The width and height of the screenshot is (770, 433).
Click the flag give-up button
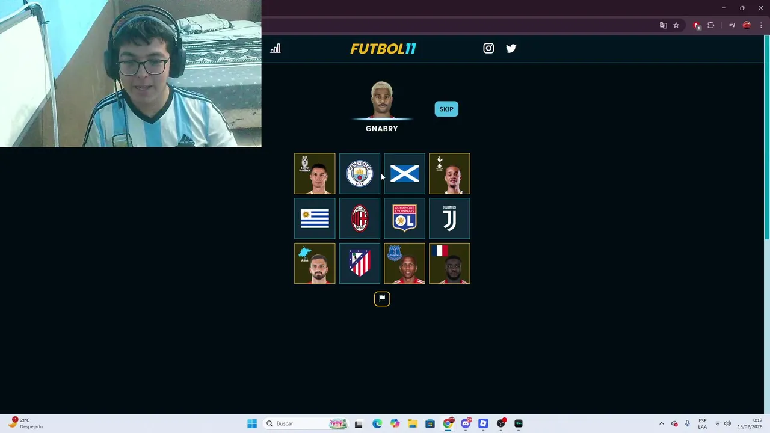click(382, 299)
